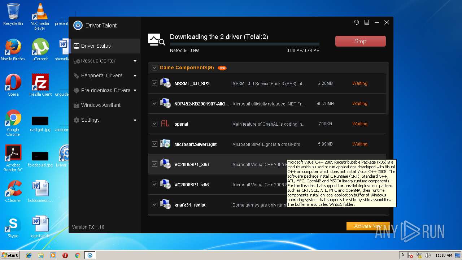Uncheck the Microsoft.SilverLight checkbox
The image size is (462, 260).
click(154, 144)
